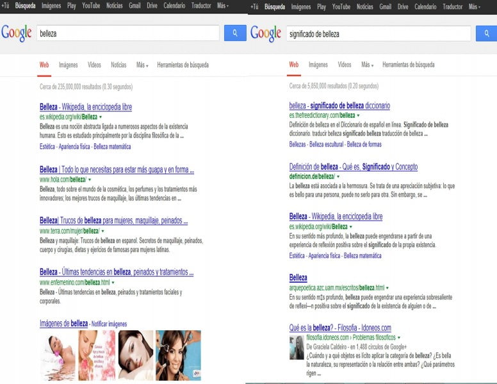The image size is (497, 384).
Task: Open the arquepoetica 'Belleza' result
Action: pos(298,278)
